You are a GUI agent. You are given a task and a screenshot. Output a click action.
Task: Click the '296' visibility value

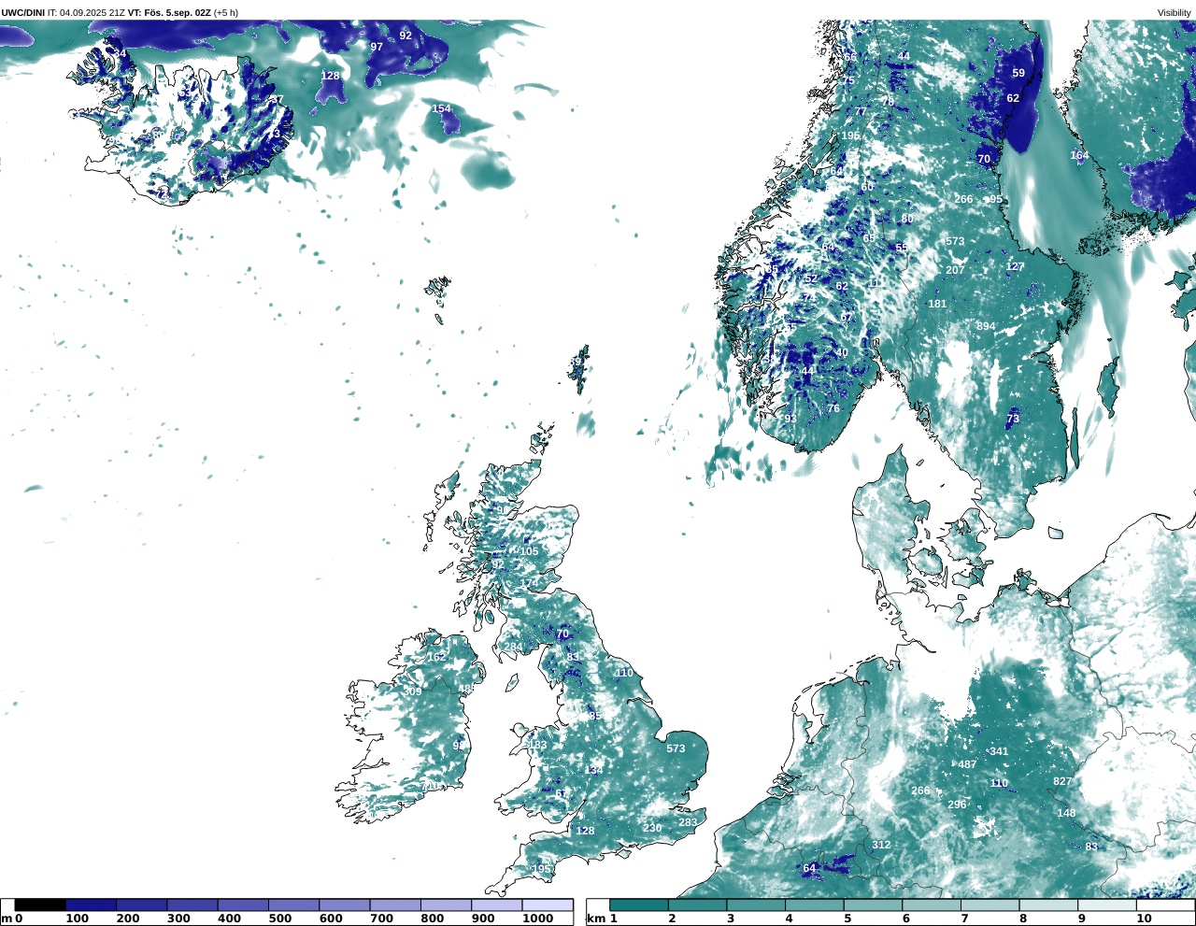tap(957, 805)
